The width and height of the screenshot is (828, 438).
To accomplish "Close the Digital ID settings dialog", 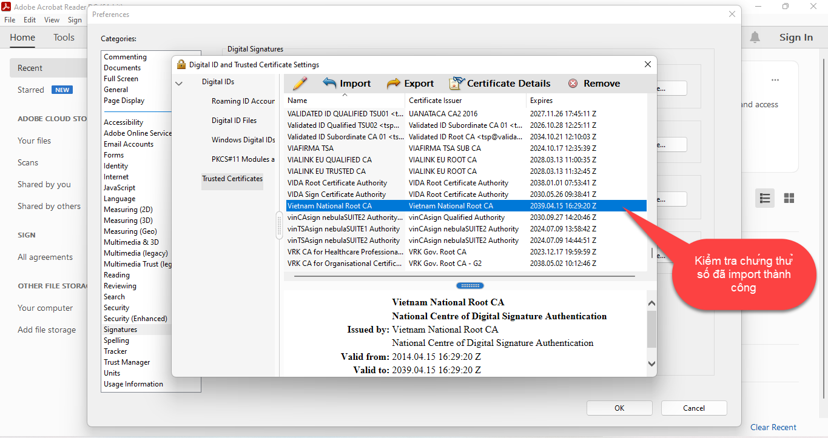I will pyautogui.click(x=648, y=64).
